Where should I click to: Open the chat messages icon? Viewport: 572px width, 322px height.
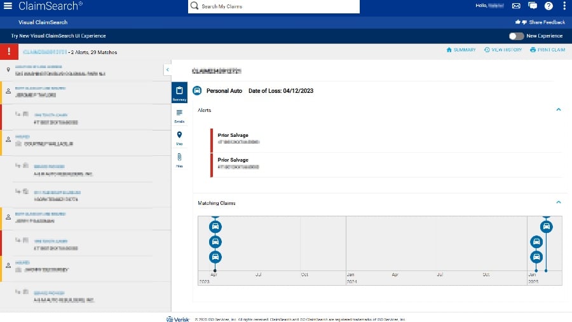(532, 6)
